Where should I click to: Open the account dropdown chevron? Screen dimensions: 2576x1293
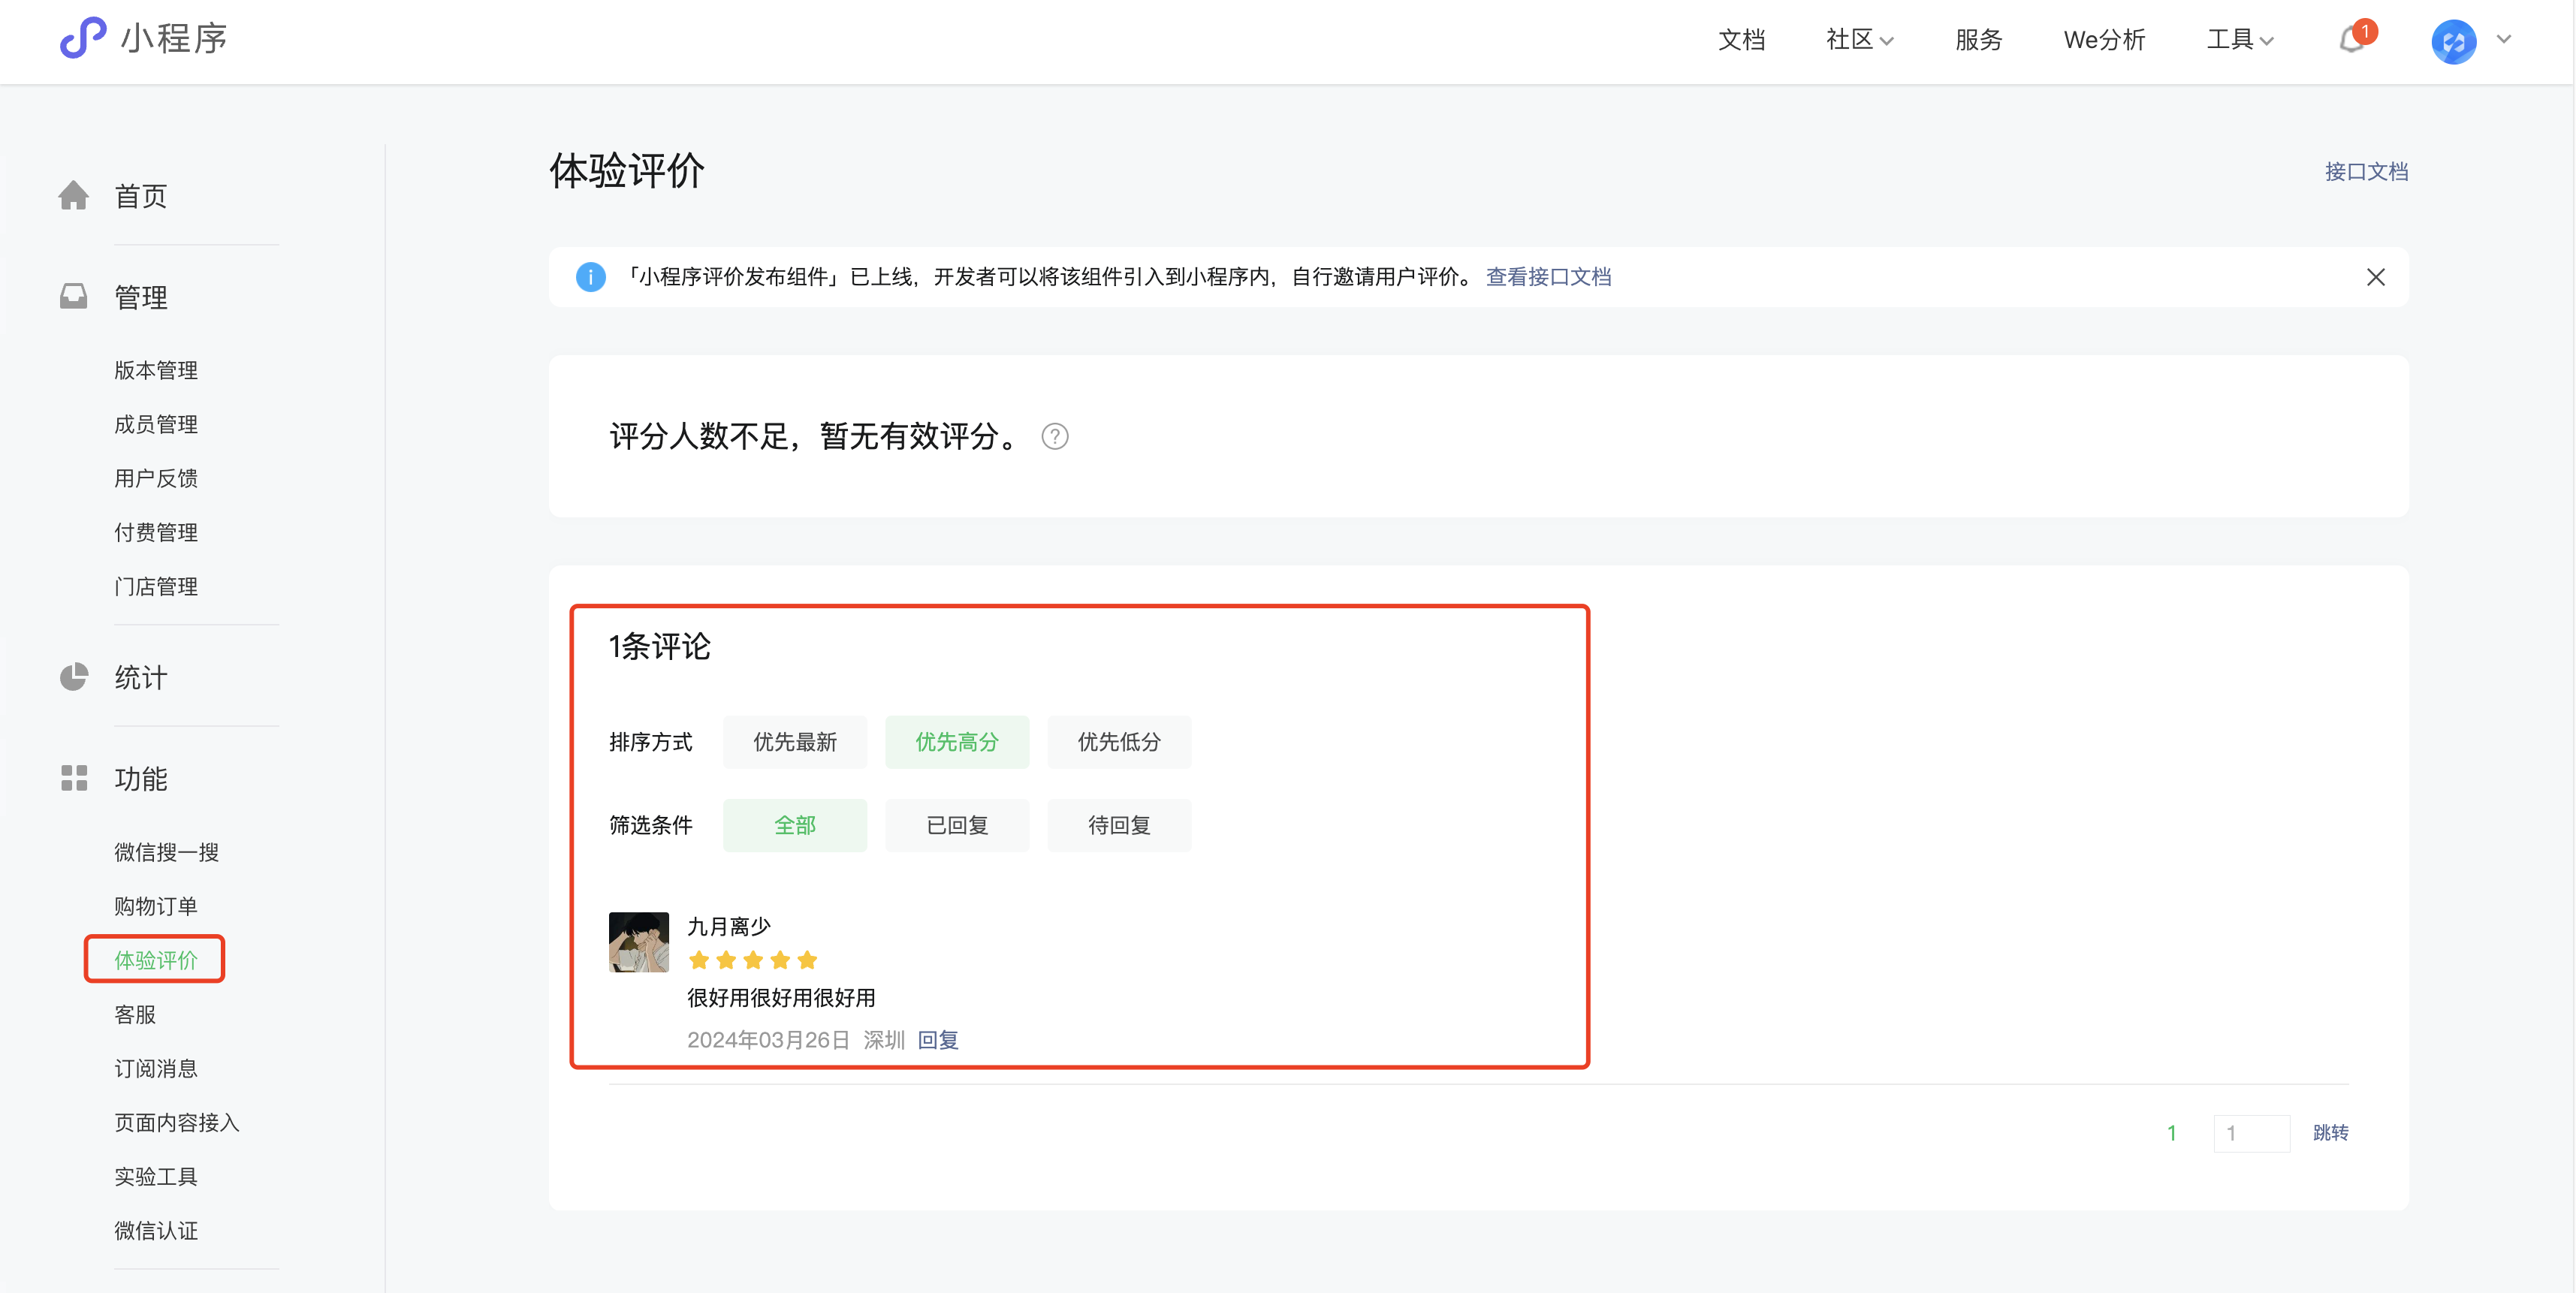(2504, 40)
